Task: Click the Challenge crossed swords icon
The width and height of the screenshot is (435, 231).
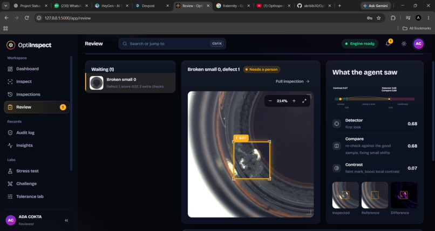Action: tap(10, 184)
